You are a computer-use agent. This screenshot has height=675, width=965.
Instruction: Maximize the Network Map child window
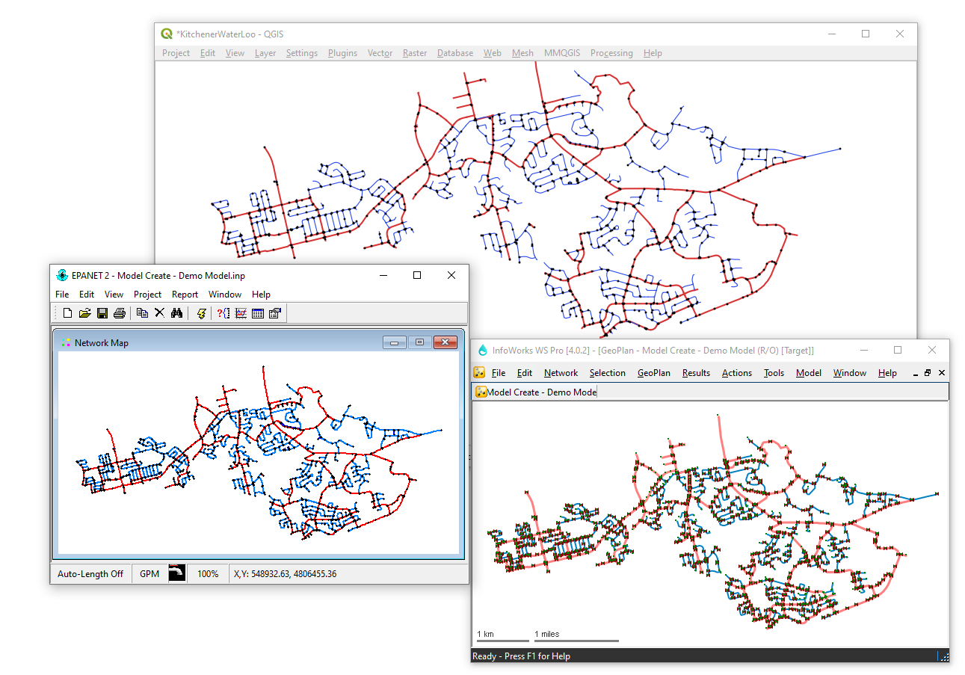419,342
